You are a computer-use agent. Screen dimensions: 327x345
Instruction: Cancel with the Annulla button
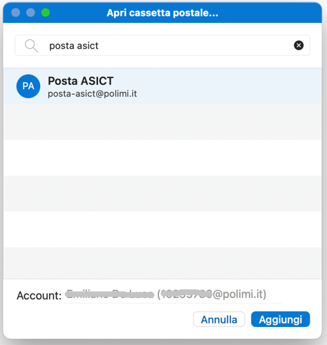(219, 319)
